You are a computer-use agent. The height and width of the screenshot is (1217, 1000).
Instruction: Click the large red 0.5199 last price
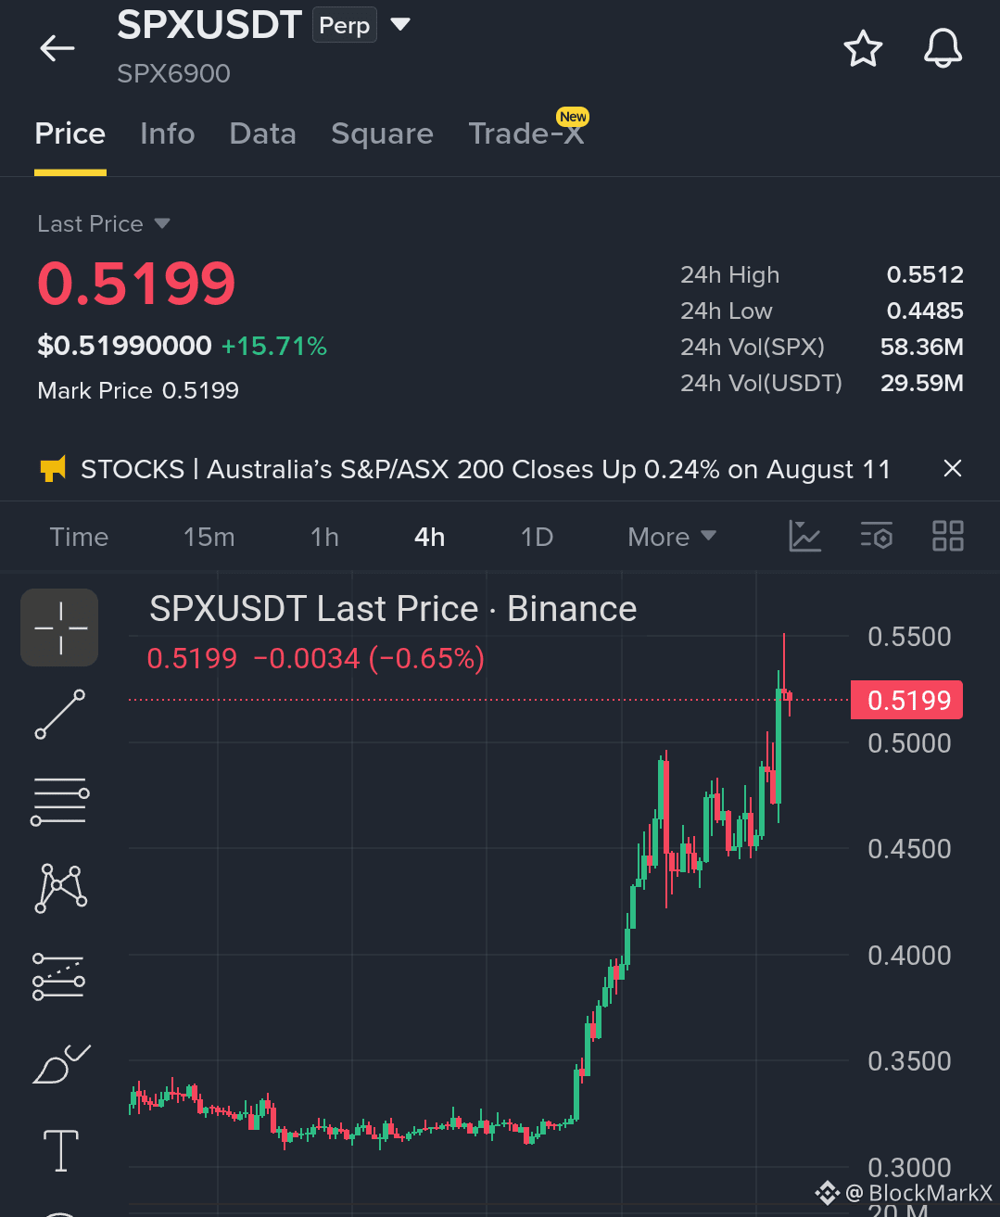coord(136,284)
